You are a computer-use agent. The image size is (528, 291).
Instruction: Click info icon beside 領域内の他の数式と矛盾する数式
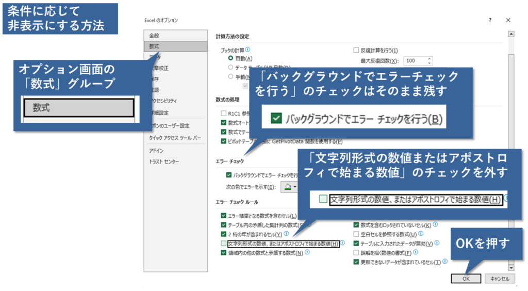pos(307,253)
